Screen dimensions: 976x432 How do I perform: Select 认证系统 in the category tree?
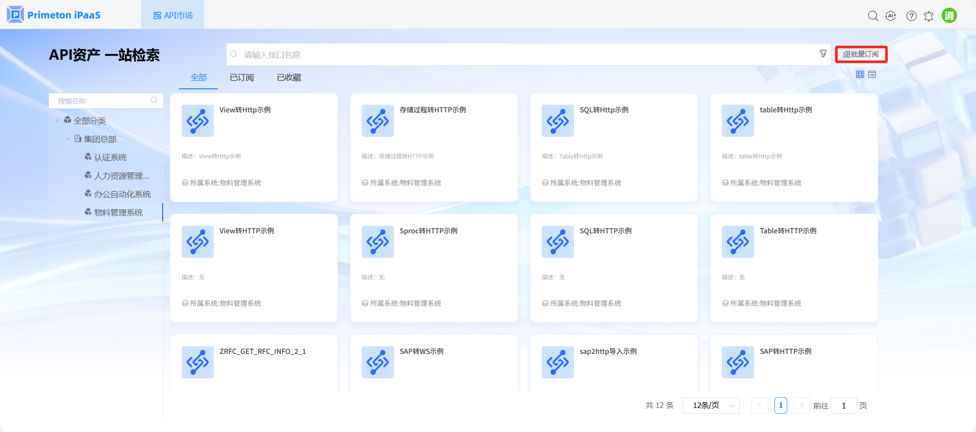(110, 157)
